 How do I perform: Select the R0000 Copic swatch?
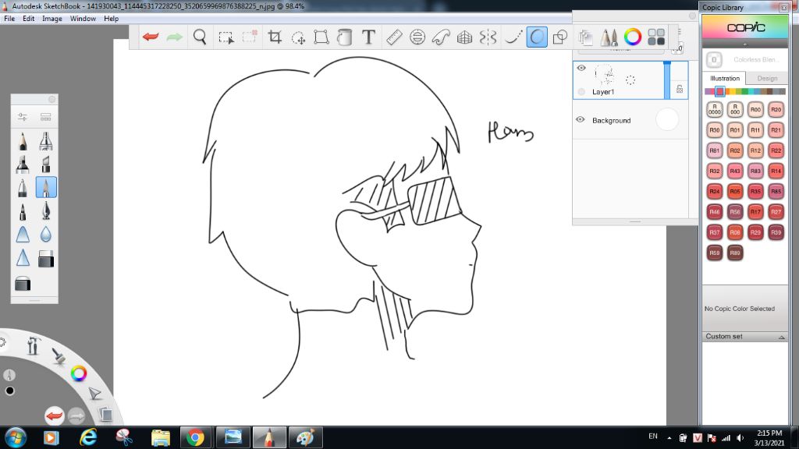coord(715,109)
